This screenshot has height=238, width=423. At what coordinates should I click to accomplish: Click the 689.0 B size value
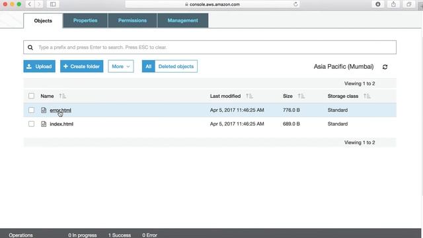(x=291, y=124)
